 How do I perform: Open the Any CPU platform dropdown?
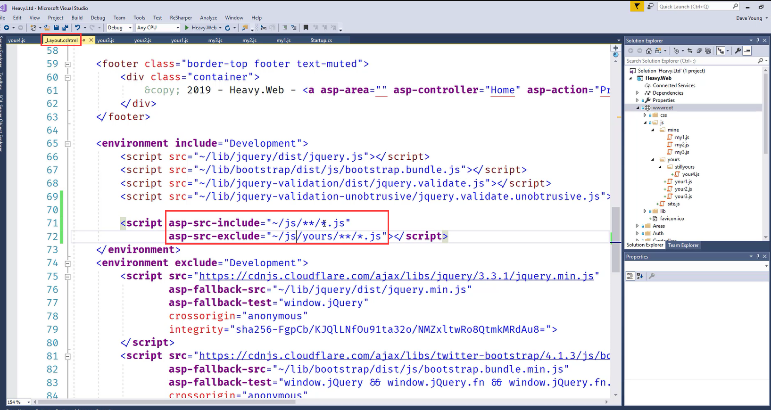[178, 28]
